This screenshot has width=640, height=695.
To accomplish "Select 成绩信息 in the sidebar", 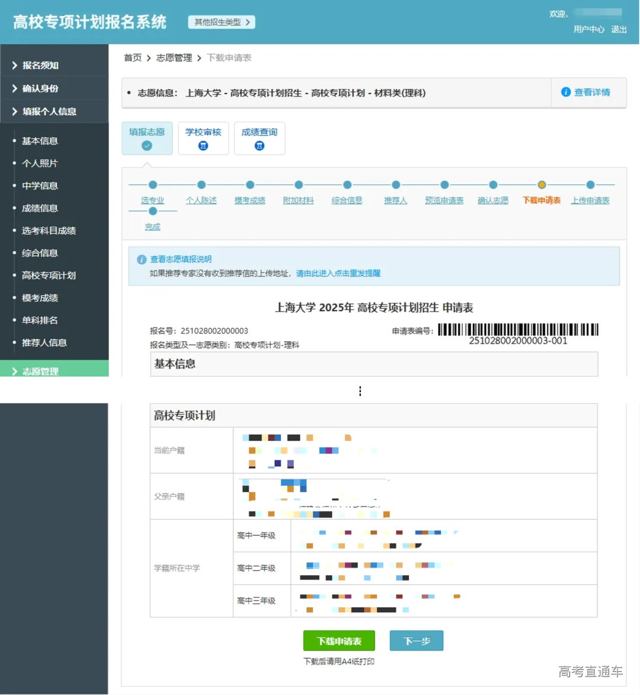I will (x=39, y=208).
